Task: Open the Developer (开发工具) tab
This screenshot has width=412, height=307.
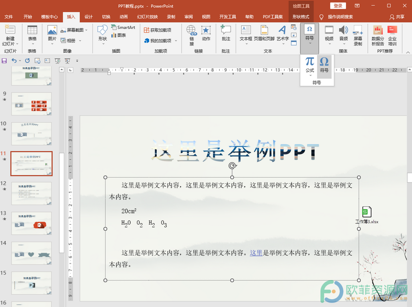Action: [228, 17]
